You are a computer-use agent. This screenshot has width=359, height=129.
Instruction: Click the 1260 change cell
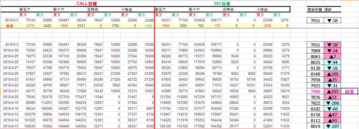[180, 26]
